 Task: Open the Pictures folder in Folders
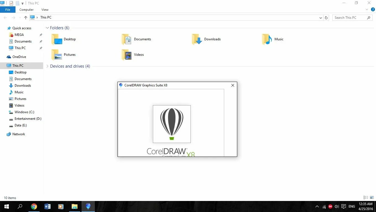click(64, 55)
